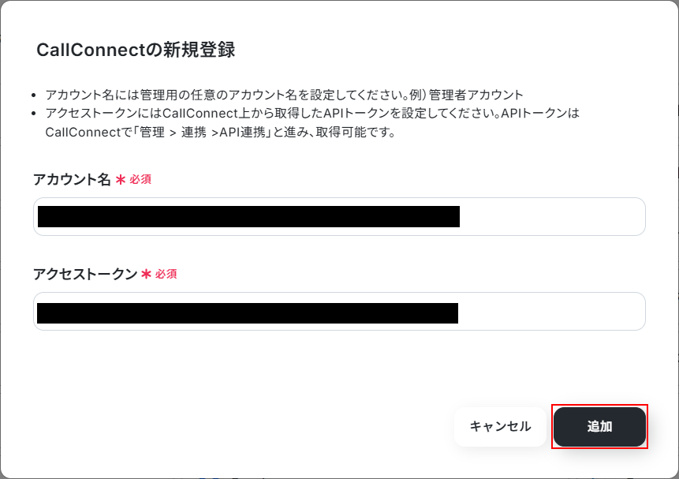
Task: Click empty space at the end of the アクセストークン field
Action: 550,312
